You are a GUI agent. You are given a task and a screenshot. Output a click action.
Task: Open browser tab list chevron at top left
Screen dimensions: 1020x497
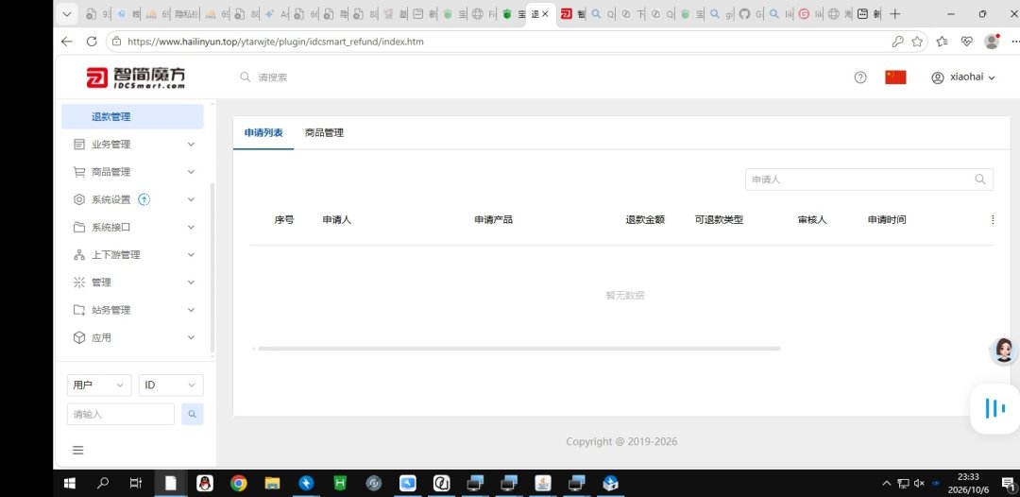[68, 13]
